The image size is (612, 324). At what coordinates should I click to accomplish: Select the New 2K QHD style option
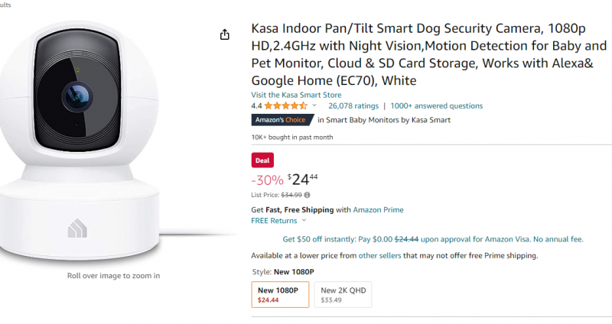(342, 294)
